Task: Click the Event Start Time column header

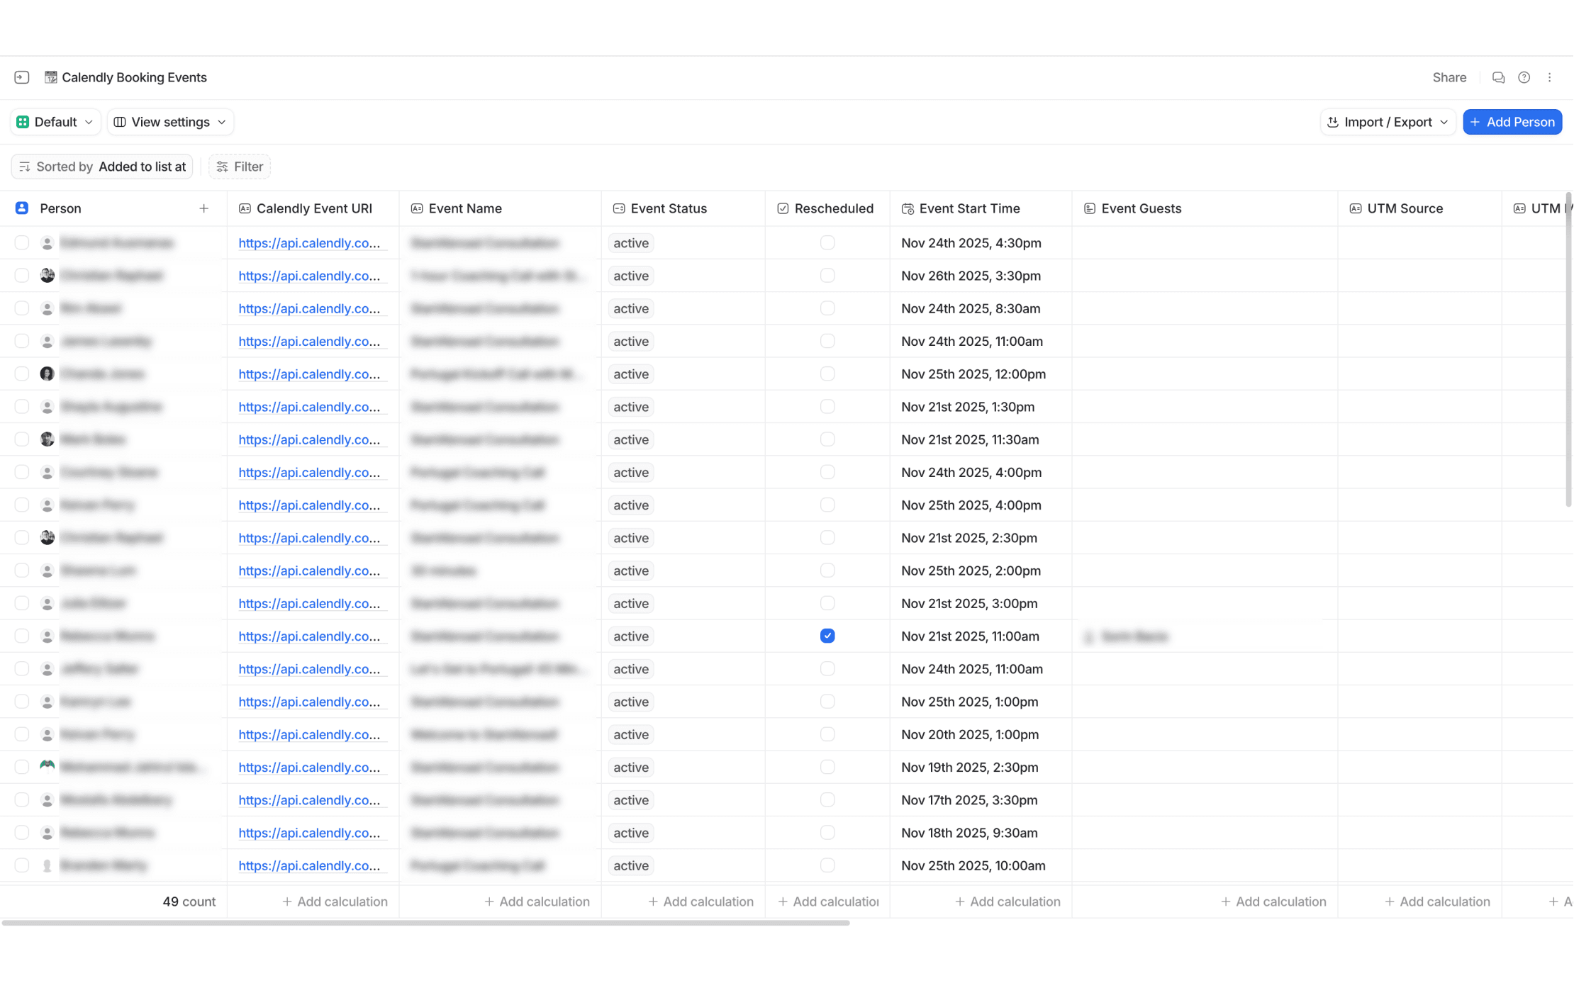Action: coord(969,208)
